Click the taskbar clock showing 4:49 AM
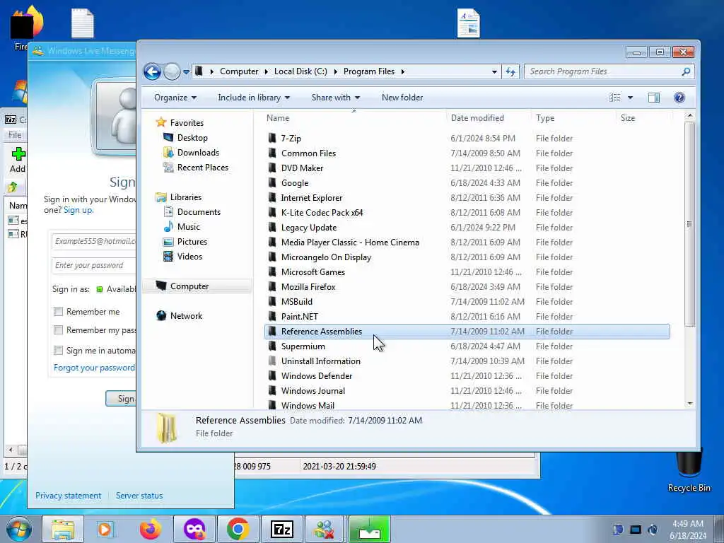 (687, 530)
